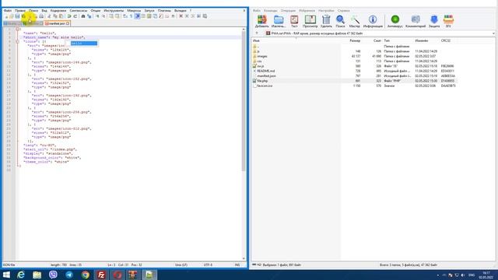Screen dimensions: 498x280
Task: Open Notepad++ Плагины menu
Action: (164, 10)
